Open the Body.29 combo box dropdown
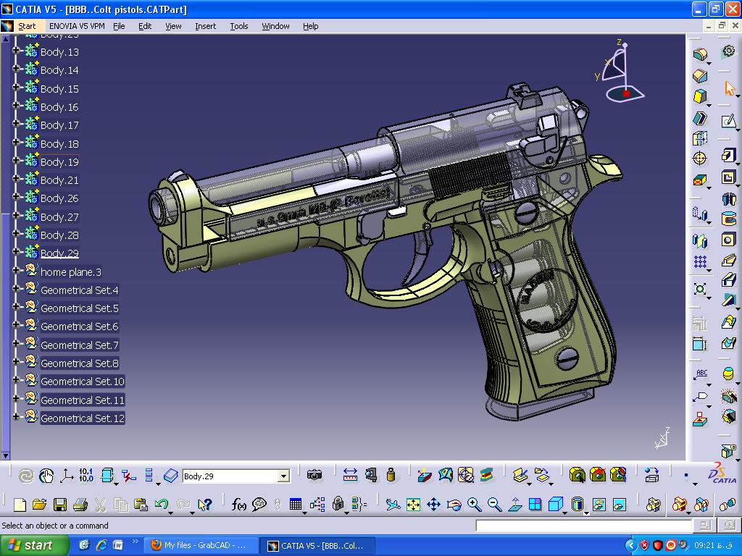This screenshot has width=742, height=556. (x=283, y=476)
